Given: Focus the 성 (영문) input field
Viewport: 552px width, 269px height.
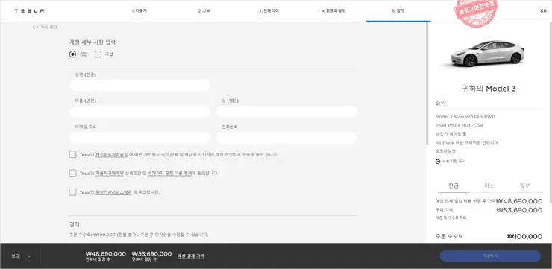Looking at the screenshot, I should 286,112.
